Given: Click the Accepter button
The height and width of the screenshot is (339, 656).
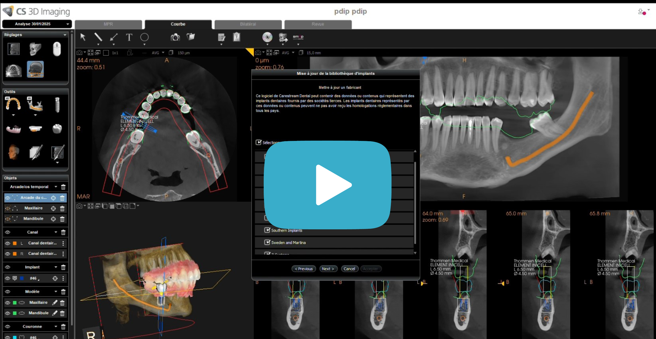Looking at the screenshot, I should (x=371, y=269).
